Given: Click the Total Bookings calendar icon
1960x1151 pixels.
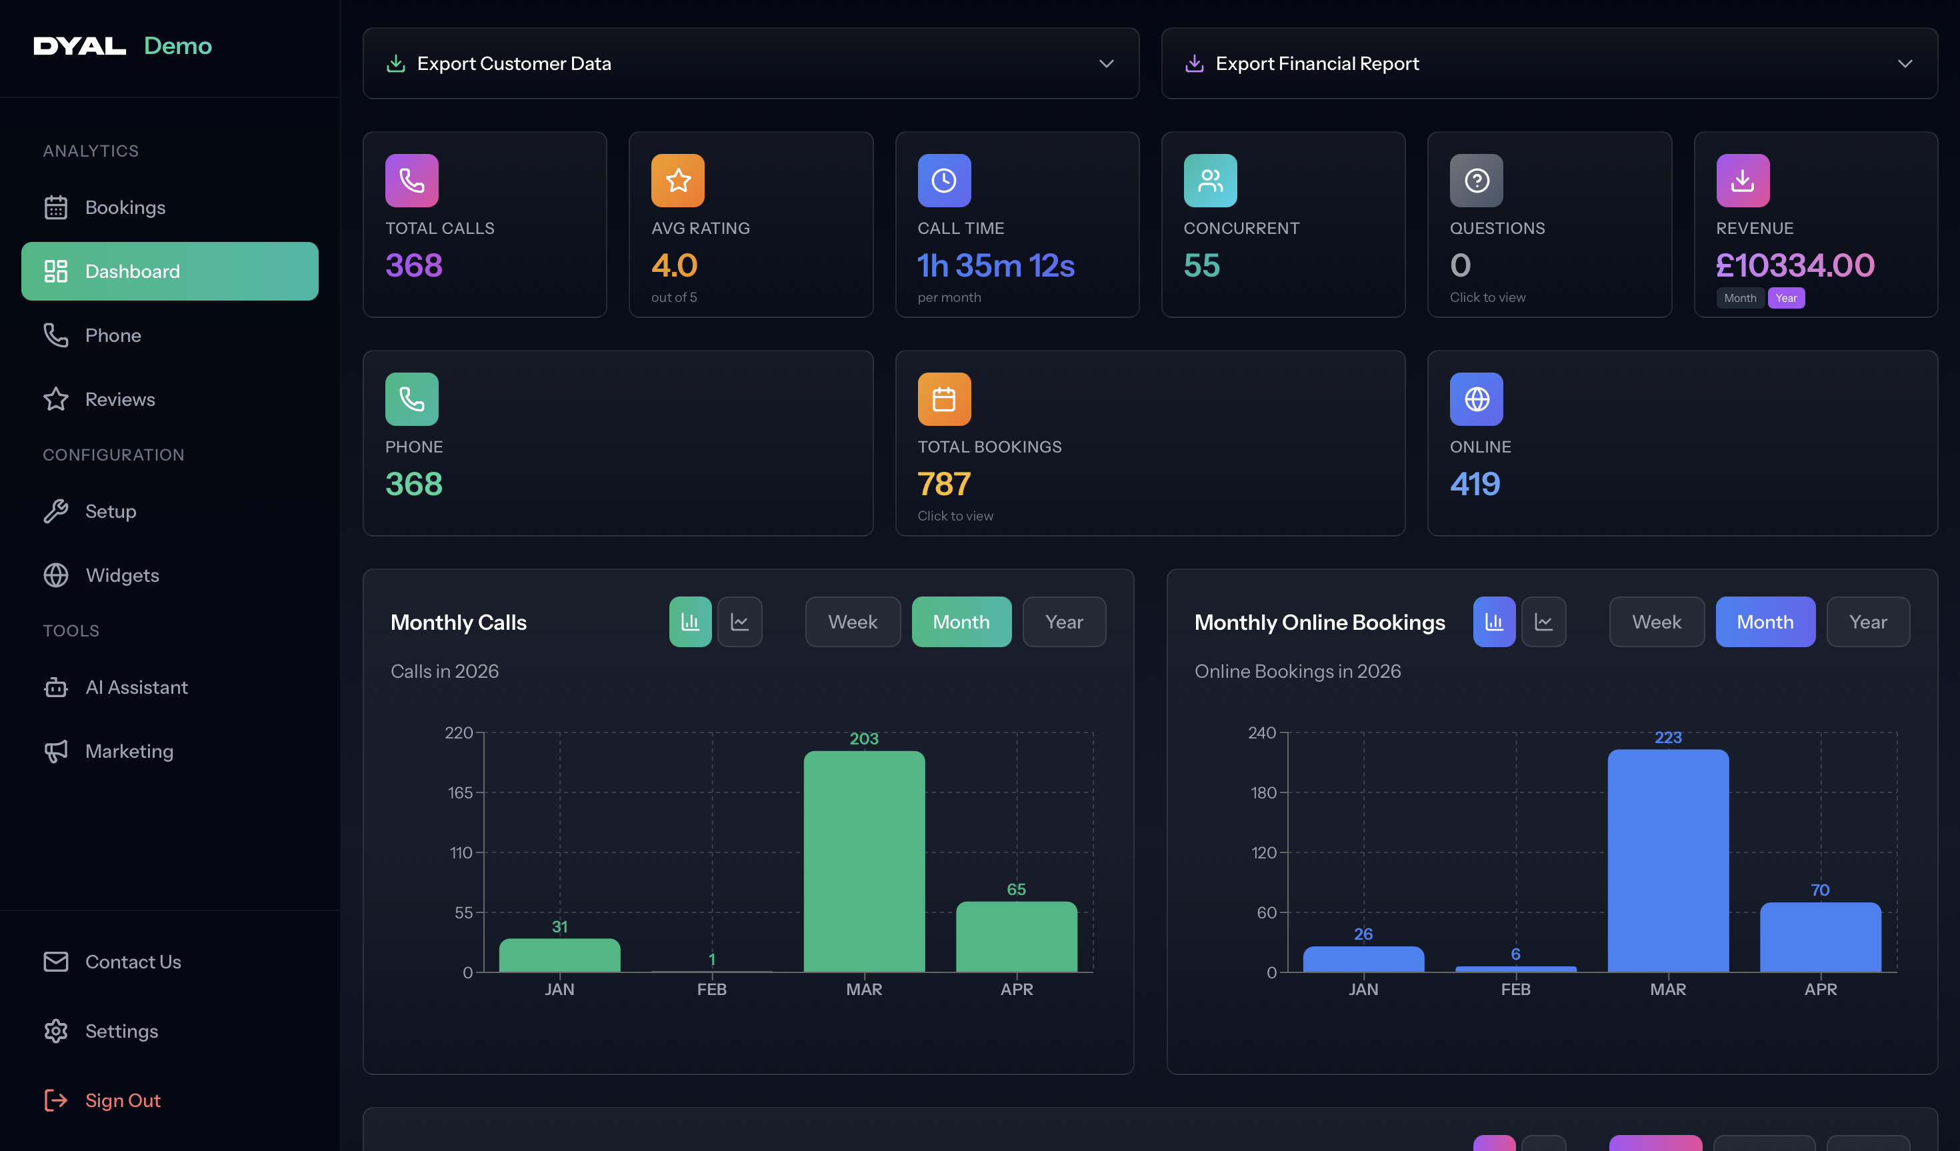Looking at the screenshot, I should [944, 399].
